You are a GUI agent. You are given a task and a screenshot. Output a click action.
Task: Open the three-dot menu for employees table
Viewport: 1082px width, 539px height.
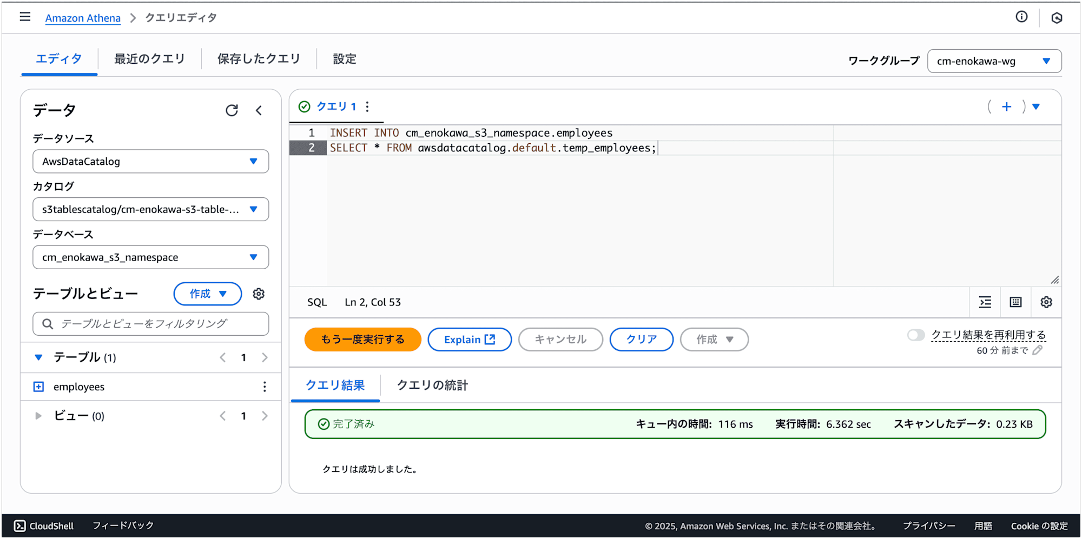click(x=265, y=387)
